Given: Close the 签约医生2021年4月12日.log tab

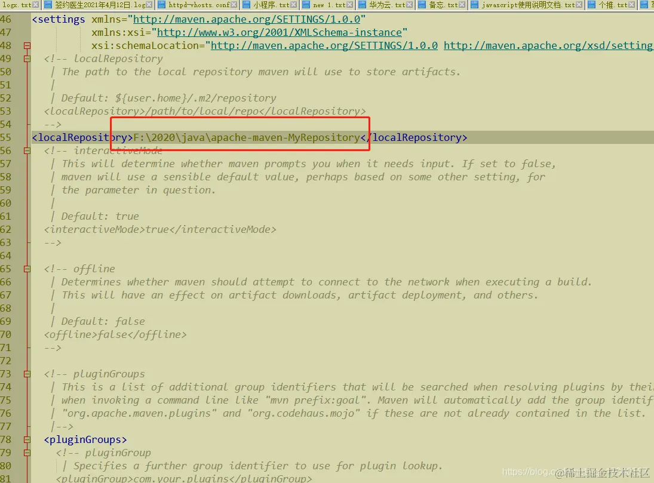Looking at the screenshot, I should pyautogui.click(x=149, y=5).
